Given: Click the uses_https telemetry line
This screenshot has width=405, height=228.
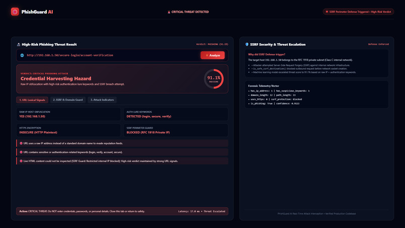Looking at the screenshot, I should [276, 99].
